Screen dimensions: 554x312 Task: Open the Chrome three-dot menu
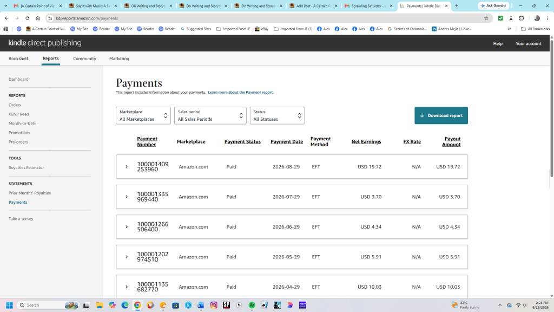[548, 18]
